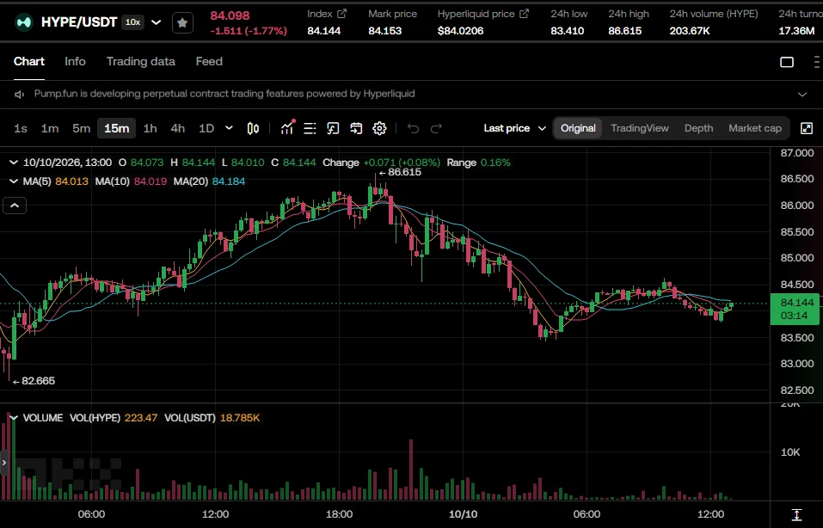Open the Pump.fun perpetual contract announcement
Screen dimensions: 823x528
[x=224, y=94]
